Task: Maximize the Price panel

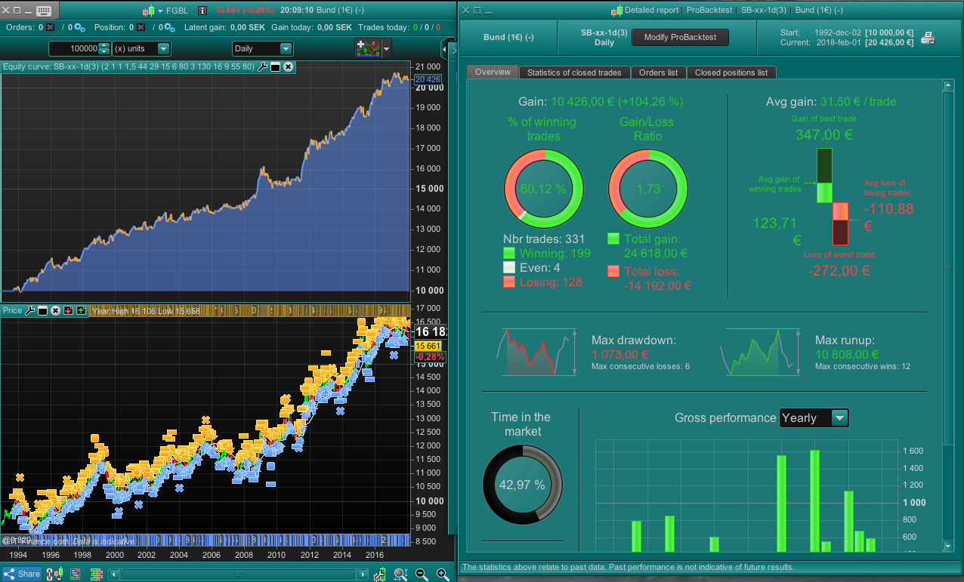Action: click(43, 310)
